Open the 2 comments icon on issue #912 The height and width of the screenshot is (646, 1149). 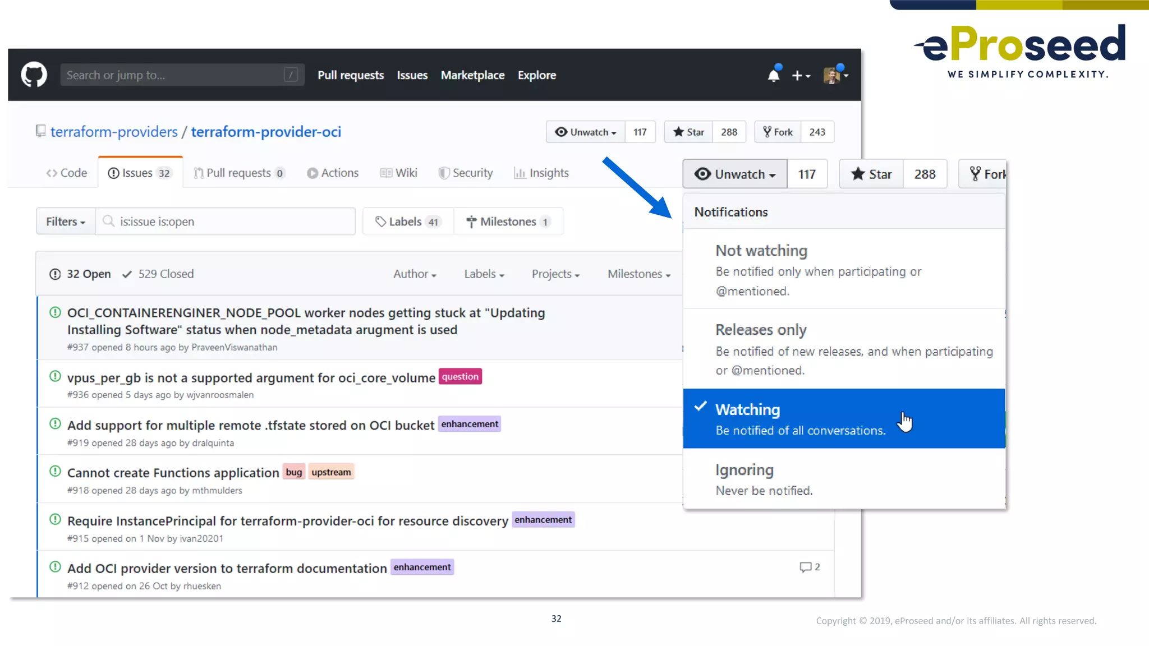[810, 567]
